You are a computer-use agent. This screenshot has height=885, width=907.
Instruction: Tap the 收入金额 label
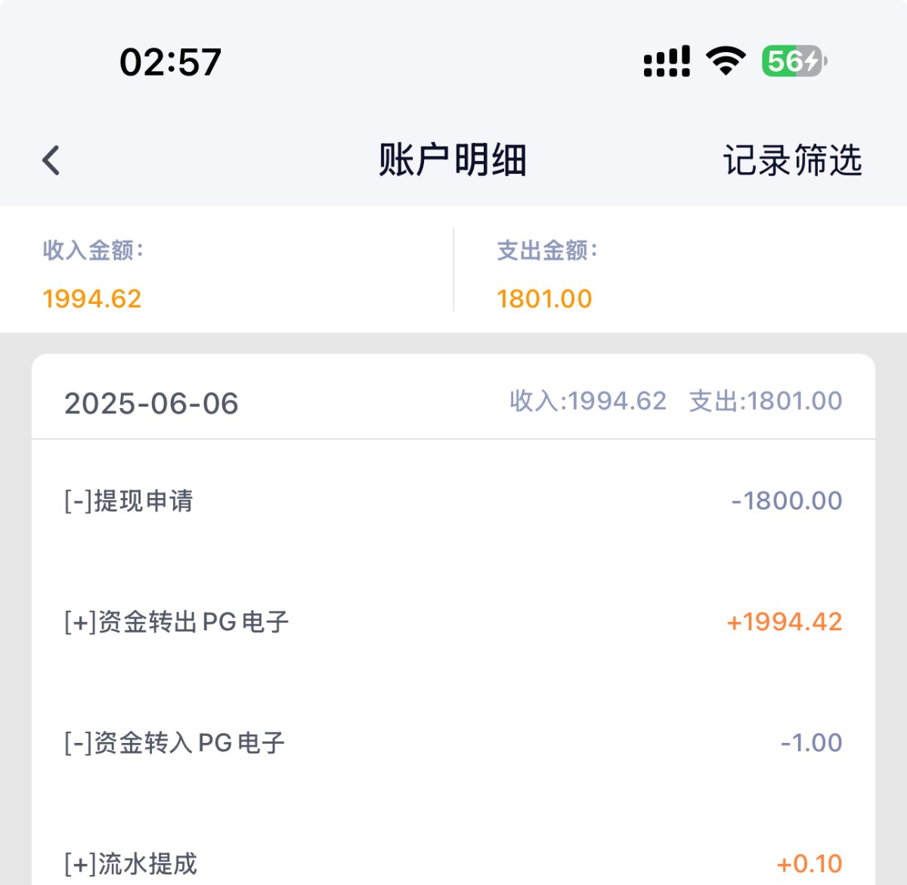pyautogui.click(x=93, y=250)
